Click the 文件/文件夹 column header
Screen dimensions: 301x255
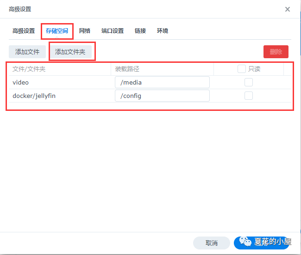click(29, 69)
